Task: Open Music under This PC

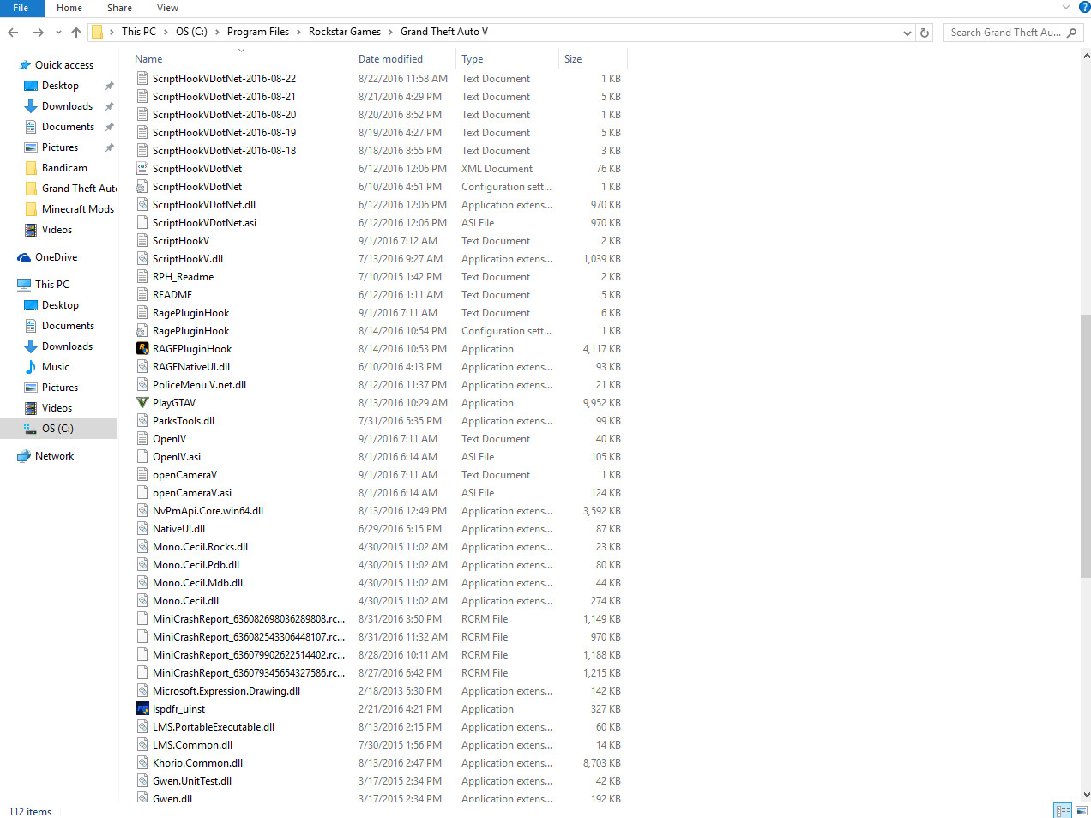Action: [55, 367]
